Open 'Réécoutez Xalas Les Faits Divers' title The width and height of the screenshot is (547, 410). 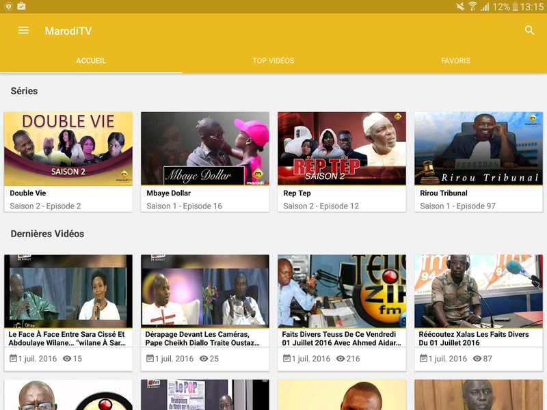click(x=474, y=338)
